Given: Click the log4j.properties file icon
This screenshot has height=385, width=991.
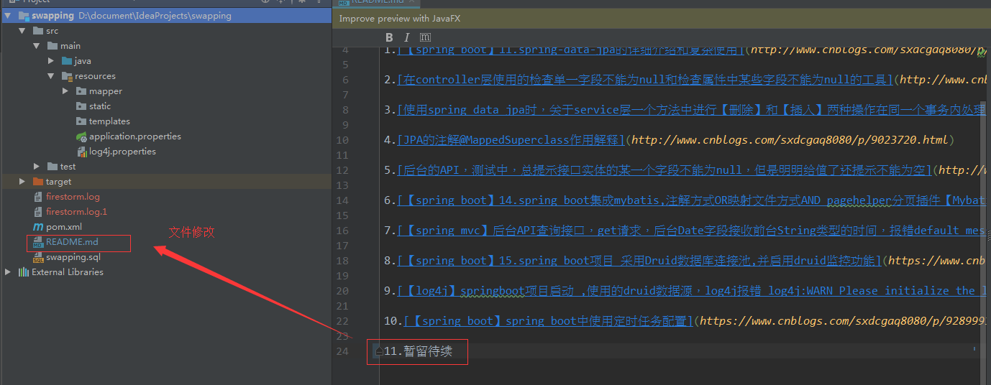Looking at the screenshot, I should 81,152.
